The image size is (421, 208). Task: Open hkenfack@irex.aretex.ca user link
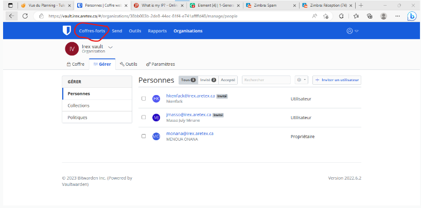(190, 96)
